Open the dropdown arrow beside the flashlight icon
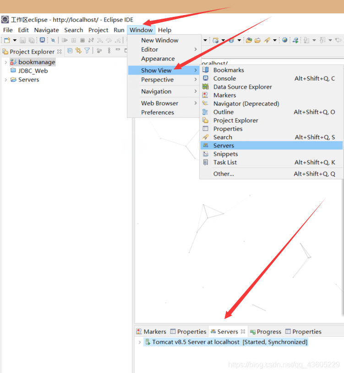 (x=275, y=40)
